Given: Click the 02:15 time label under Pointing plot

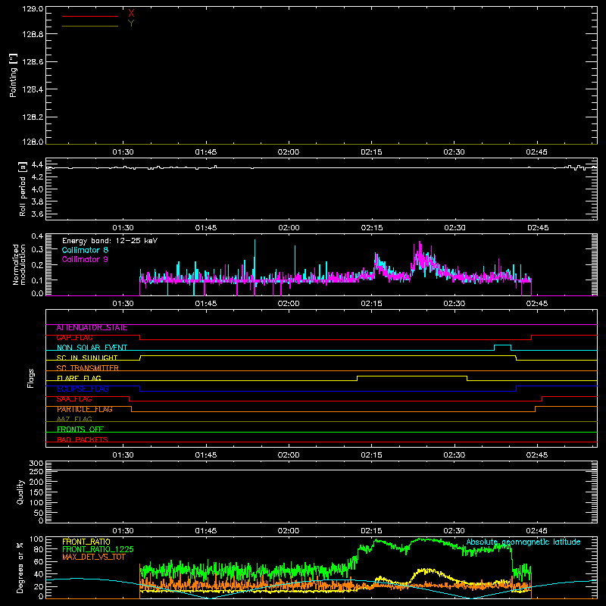Looking at the screenshot, I should pyautogui.click(x=371, y=152).
